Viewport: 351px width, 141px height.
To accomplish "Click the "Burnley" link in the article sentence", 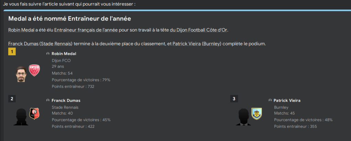I will (x=212, y=44).
